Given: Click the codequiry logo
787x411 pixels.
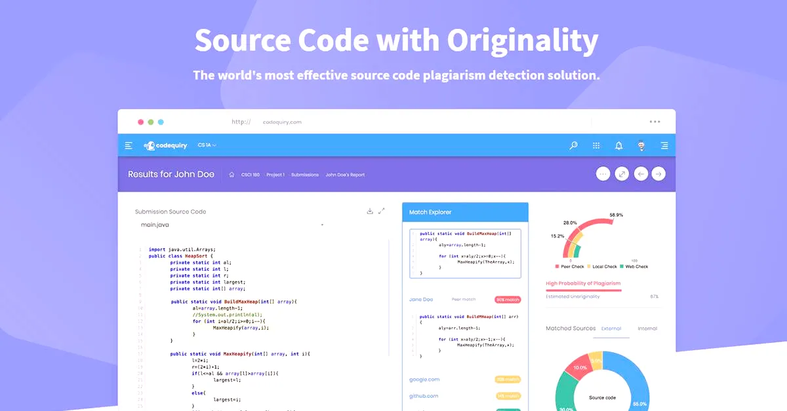Looking at the screenshot, I should 167,145.
